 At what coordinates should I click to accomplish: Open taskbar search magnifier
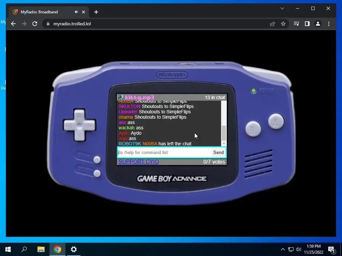pos(24,249)
